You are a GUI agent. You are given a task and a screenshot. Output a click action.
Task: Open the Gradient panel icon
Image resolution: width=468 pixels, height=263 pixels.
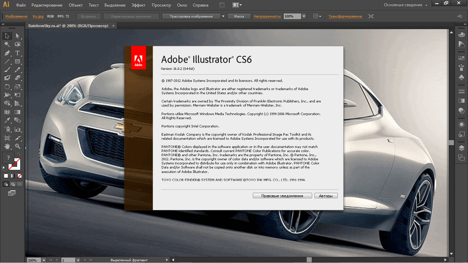coord(461,101)
